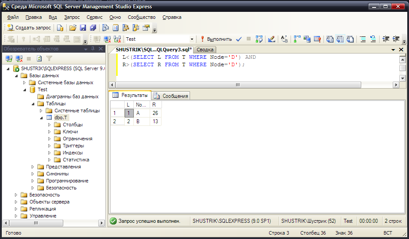Image resolution: width=409 pixels, height=239 pixels.
Task: Click the Template Explorer toolbar icon
Action: tap(136, 28)
